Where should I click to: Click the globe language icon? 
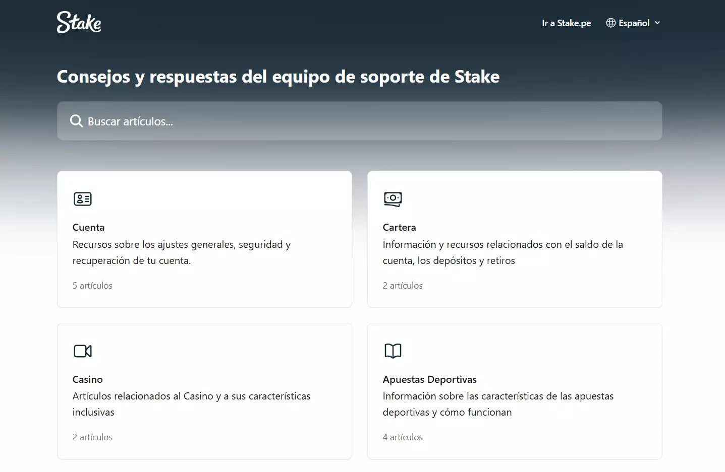pyautogui.click(x=610, y=23)
